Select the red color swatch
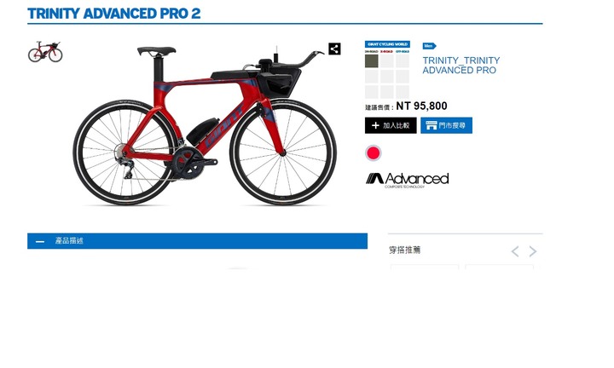The width and height of the screenshot is (614, 368). click(374, 153)
